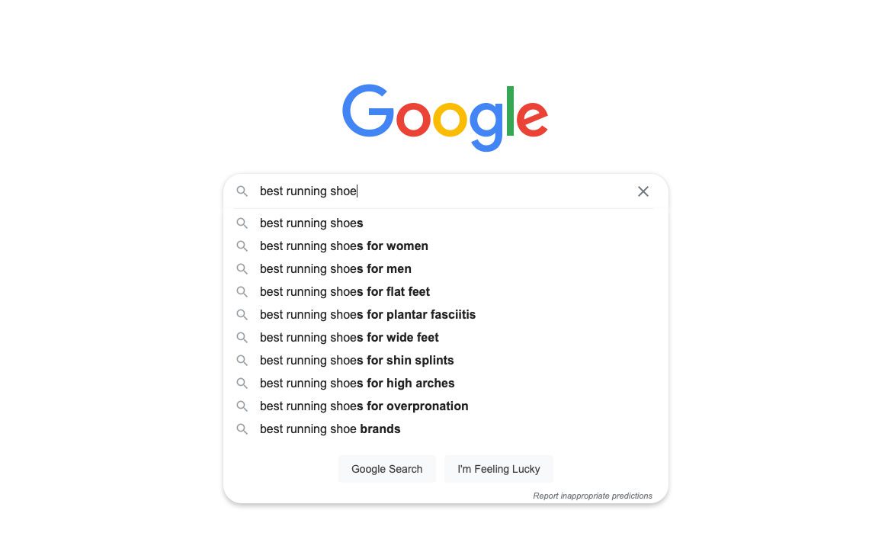Screen dimensions: 872x549
Task: Click the search icon beside "best running shoes for flat feet"
Action: [242, 291]
